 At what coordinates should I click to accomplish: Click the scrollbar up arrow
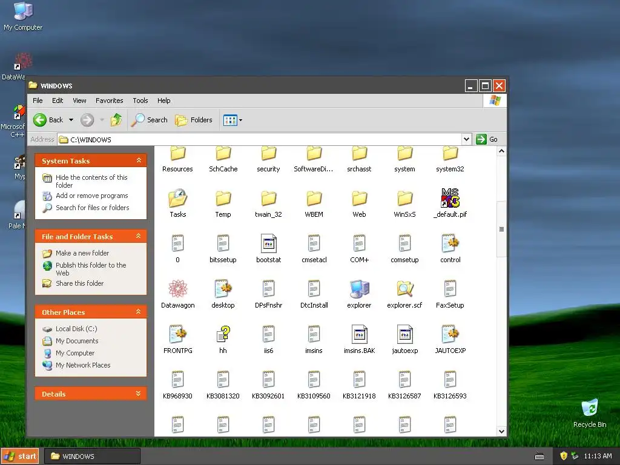501,151
